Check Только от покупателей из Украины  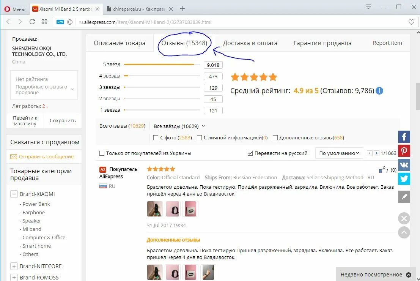pos(102,153)
